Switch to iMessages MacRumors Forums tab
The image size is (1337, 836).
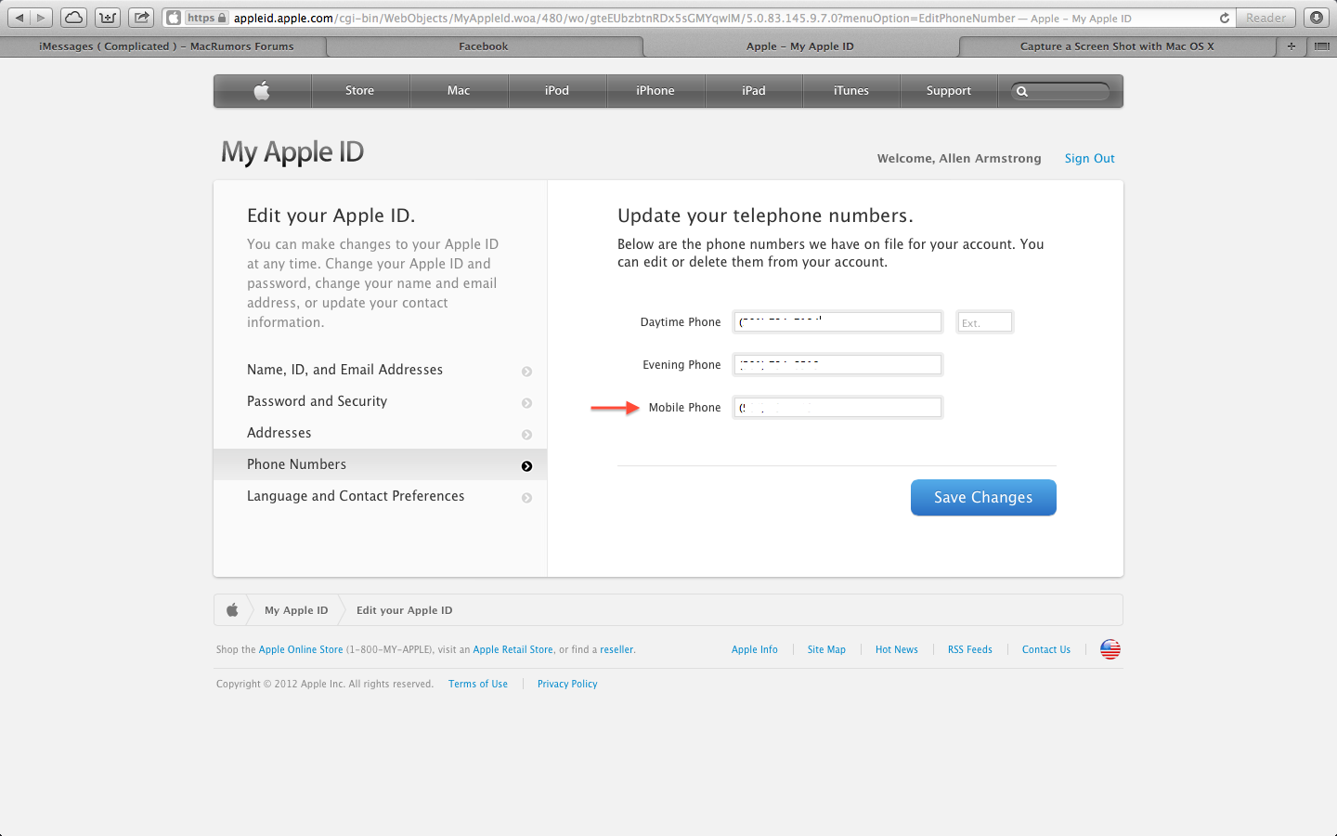[166, 46]
